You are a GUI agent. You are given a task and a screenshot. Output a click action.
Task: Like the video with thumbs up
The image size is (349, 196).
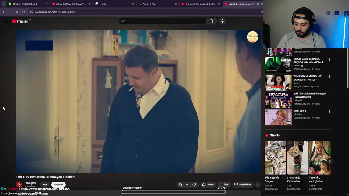point(183,185)
